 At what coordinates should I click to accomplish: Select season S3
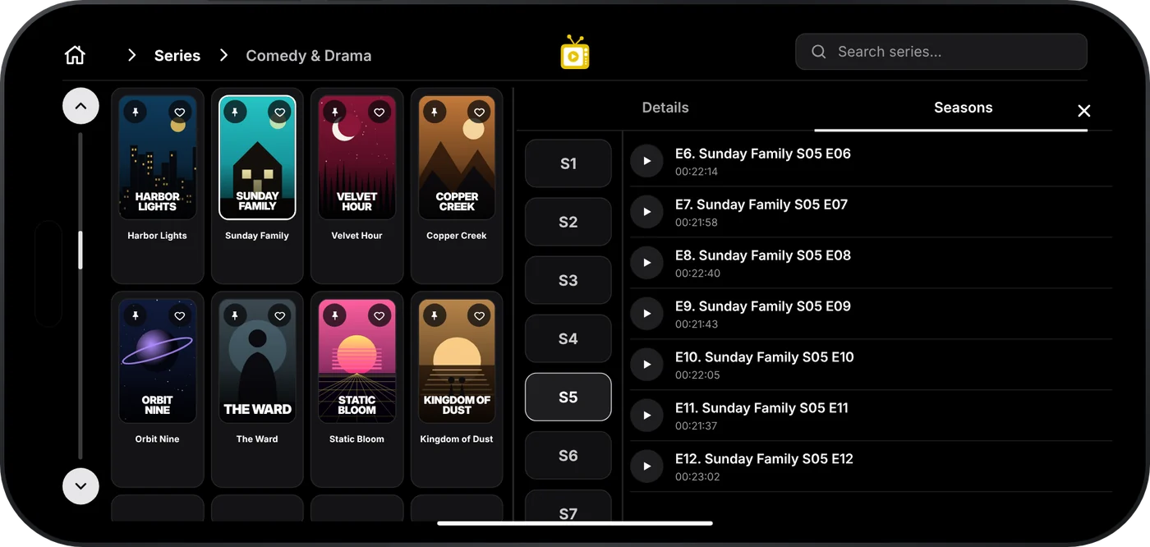point(568,280)
